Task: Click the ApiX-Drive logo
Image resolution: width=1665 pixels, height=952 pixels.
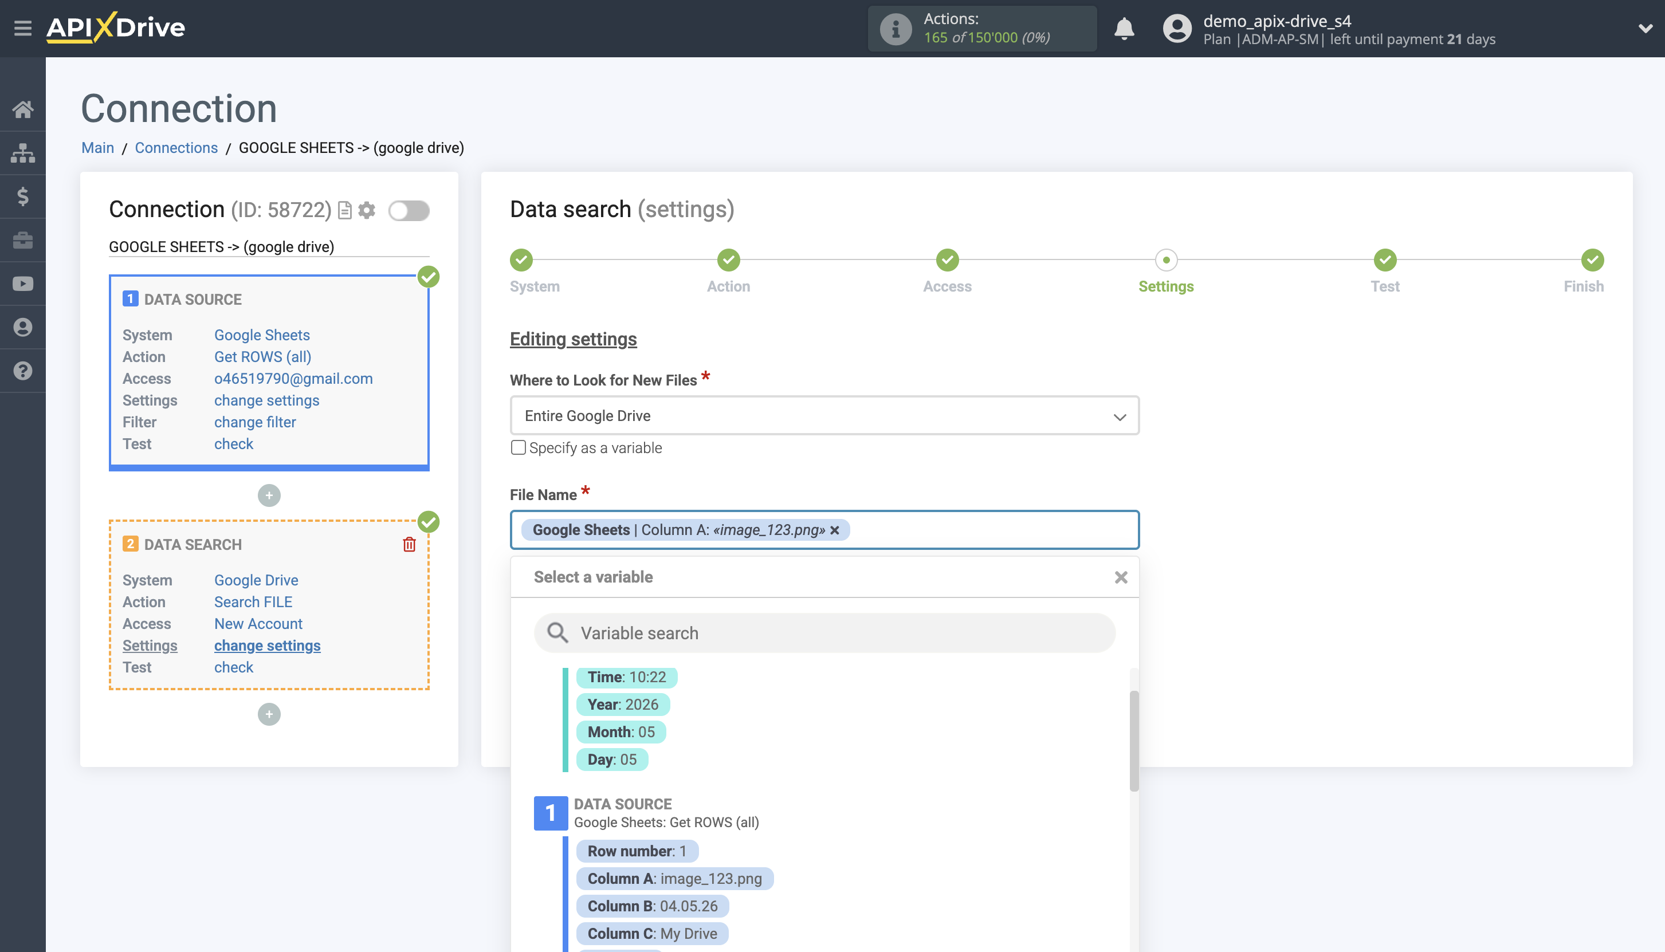Action: pyautogui.click(x=116, y=27)
